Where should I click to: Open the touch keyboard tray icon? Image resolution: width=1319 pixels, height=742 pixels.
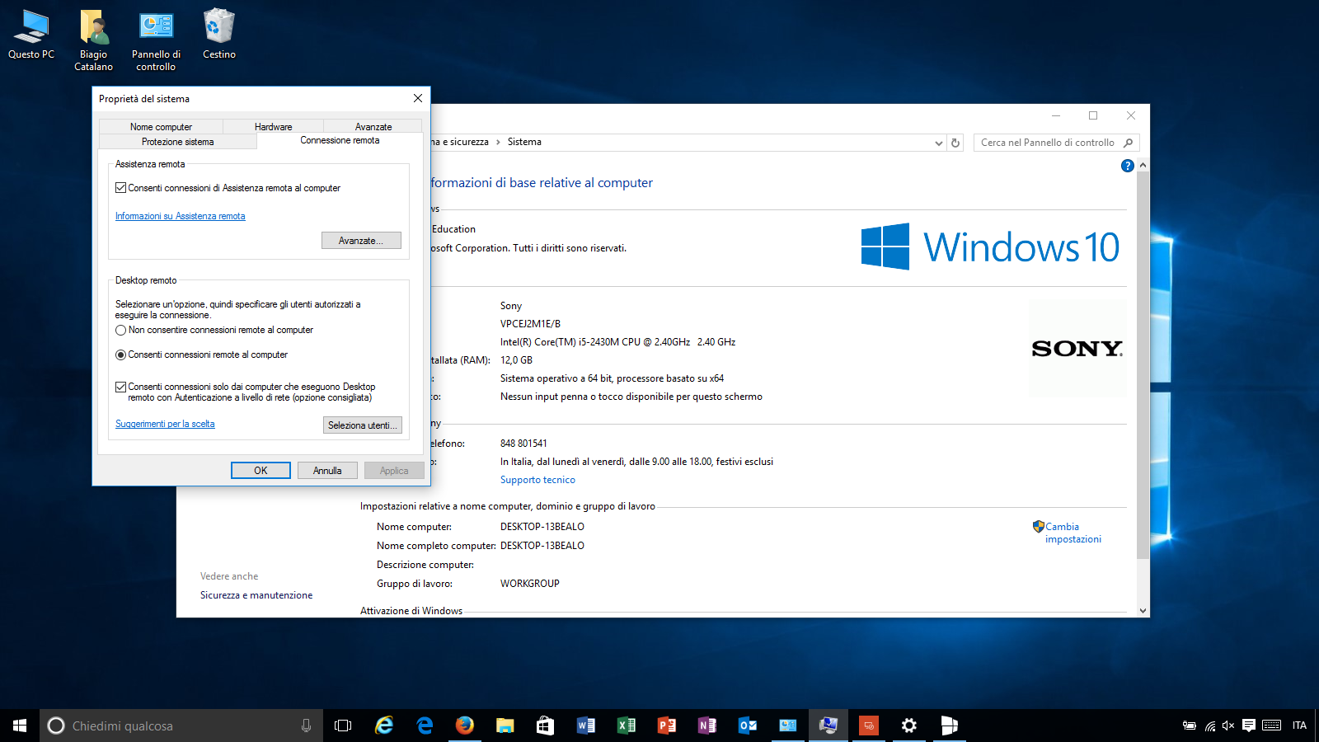pos(1272,726)
